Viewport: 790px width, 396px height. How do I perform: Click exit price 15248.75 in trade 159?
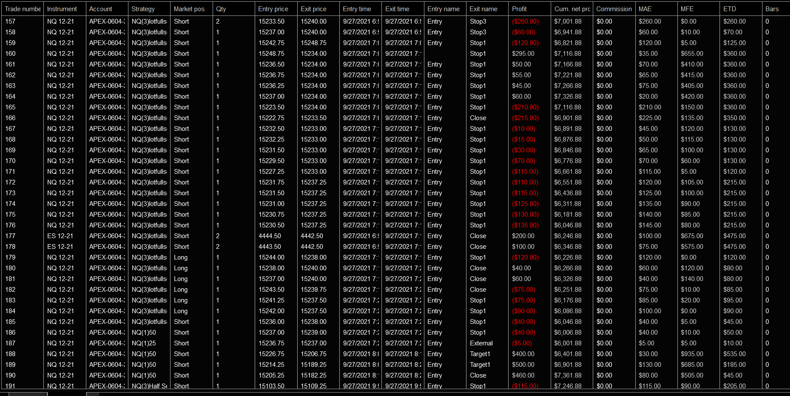point(314,43)
